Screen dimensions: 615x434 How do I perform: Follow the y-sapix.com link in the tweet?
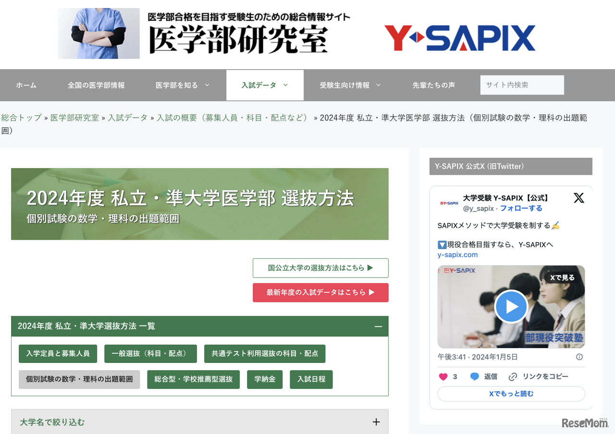tap(457, 255)
